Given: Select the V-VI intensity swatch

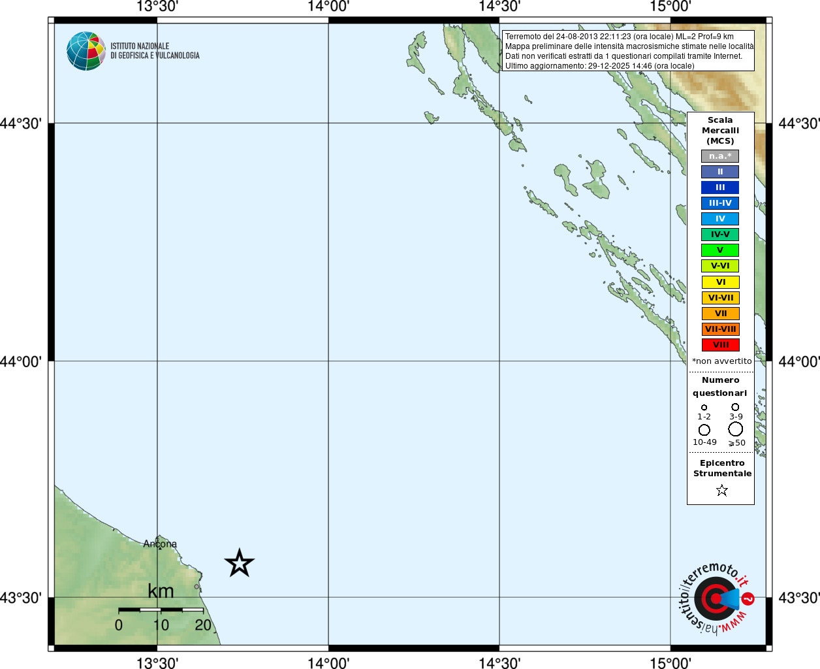Looking at the screenshot, I should pos(720,266).
